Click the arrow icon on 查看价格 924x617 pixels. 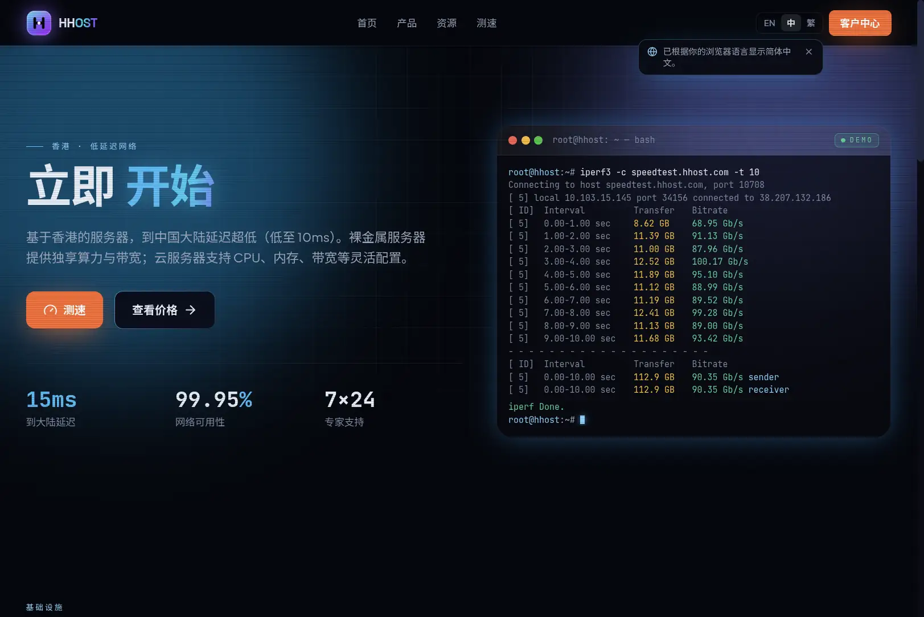pos(191,310)
